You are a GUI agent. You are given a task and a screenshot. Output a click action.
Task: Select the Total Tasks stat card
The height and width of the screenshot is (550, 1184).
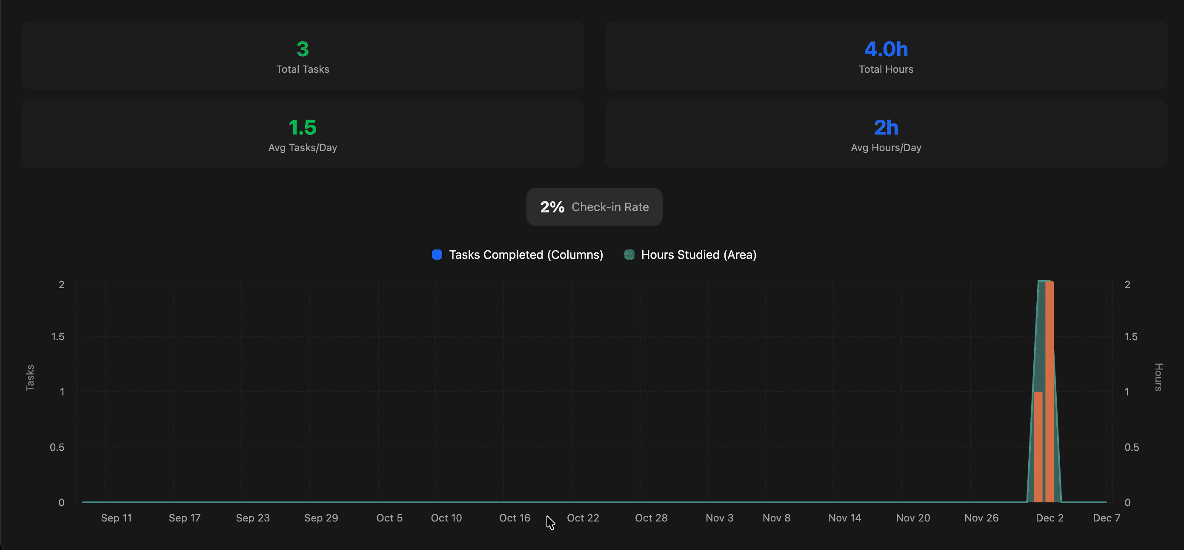[303, 55]
